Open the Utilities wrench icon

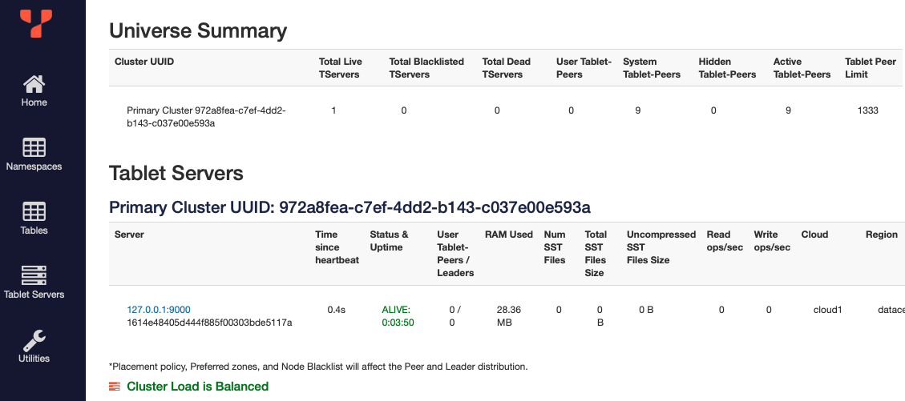click(34, 339)
